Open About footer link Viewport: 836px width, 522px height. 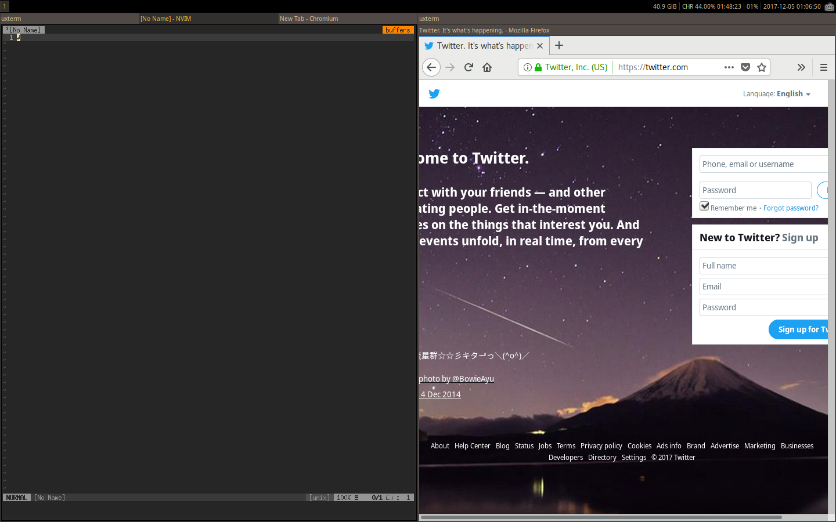pos(440,446)
